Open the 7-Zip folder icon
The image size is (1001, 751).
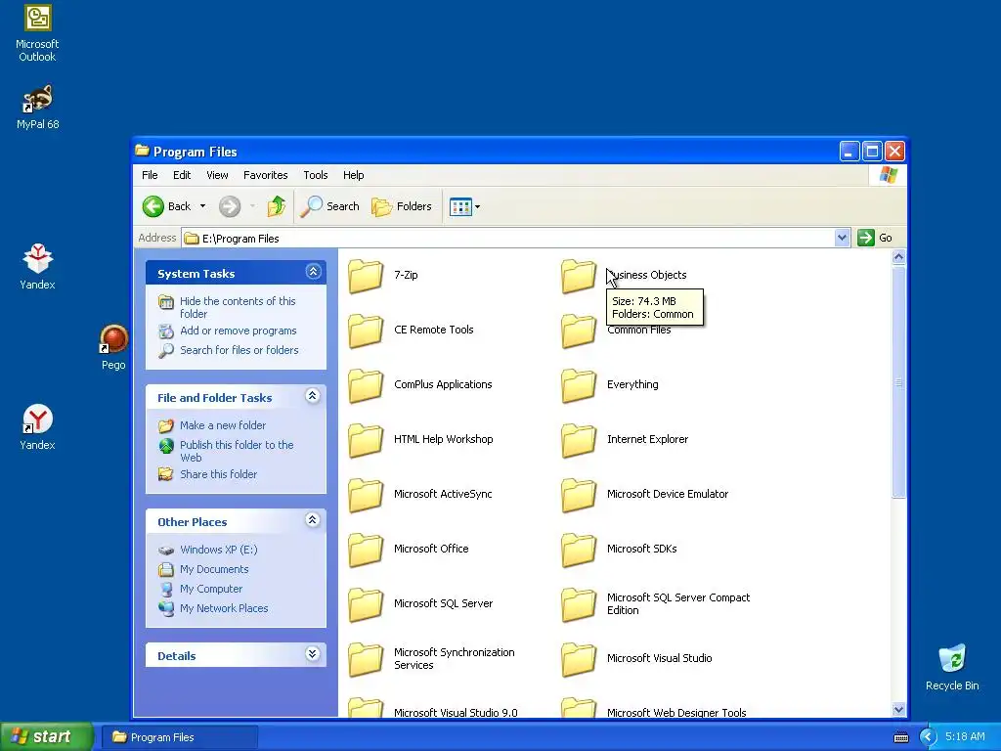[x=366, y=276]
